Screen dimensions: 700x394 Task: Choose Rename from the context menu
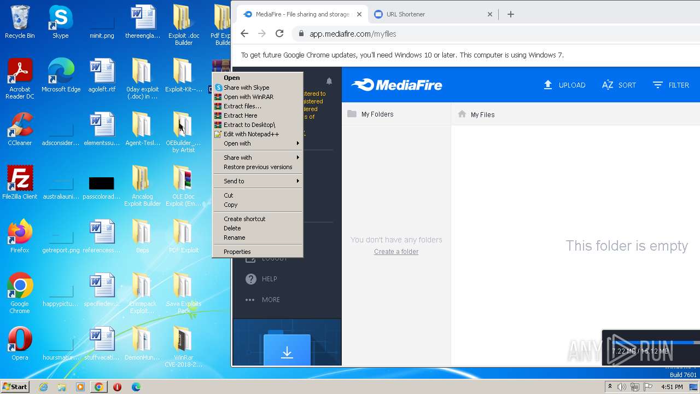point(258,237)
